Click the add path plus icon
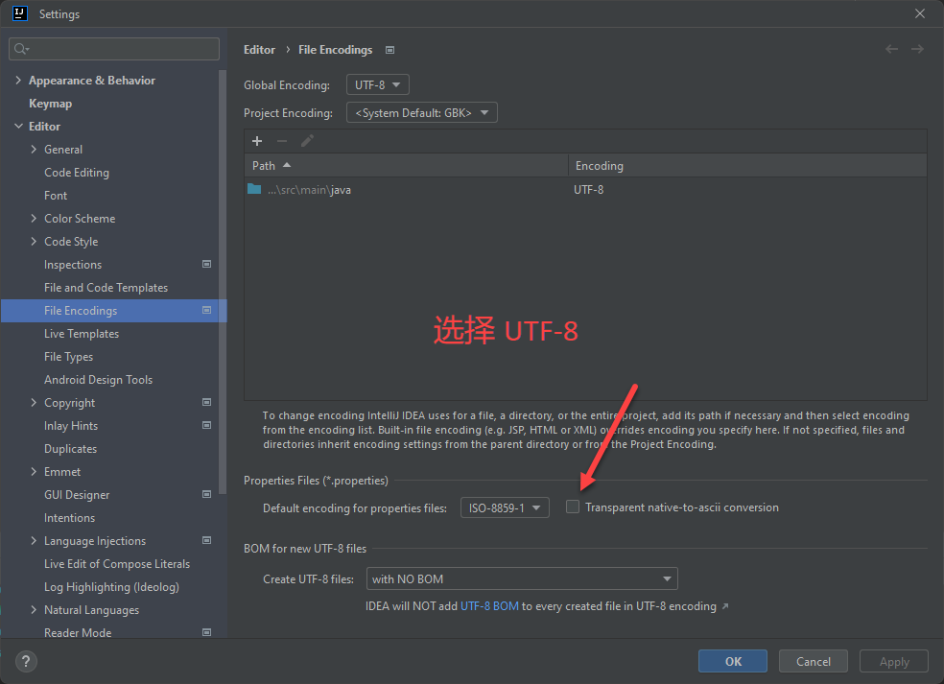Viewport: 944px width, 684px height. 257,141
